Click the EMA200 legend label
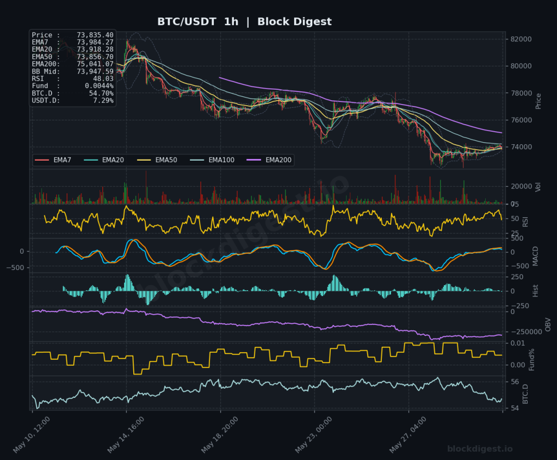The height and width of the screenshot is (460, 557). tap(278, 160)
